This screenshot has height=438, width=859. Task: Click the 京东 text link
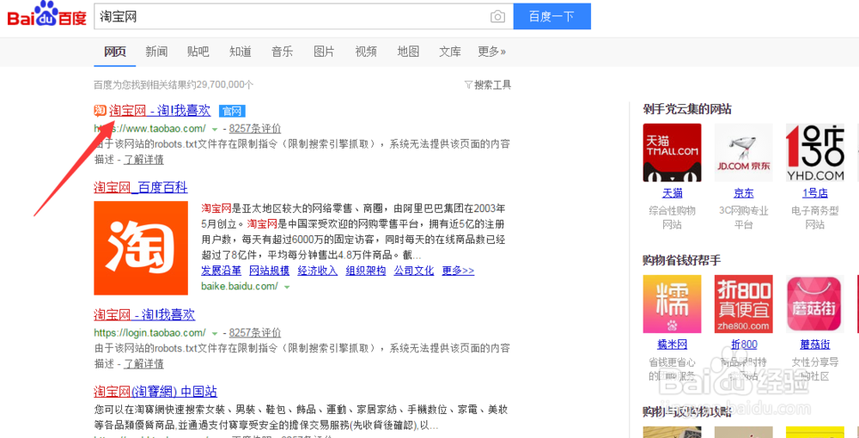(743, 193)
